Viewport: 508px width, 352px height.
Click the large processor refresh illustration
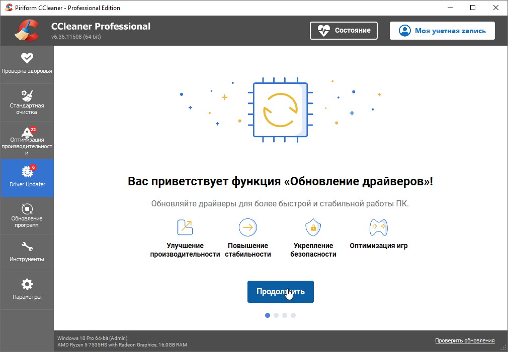click(x=280, y=109)
